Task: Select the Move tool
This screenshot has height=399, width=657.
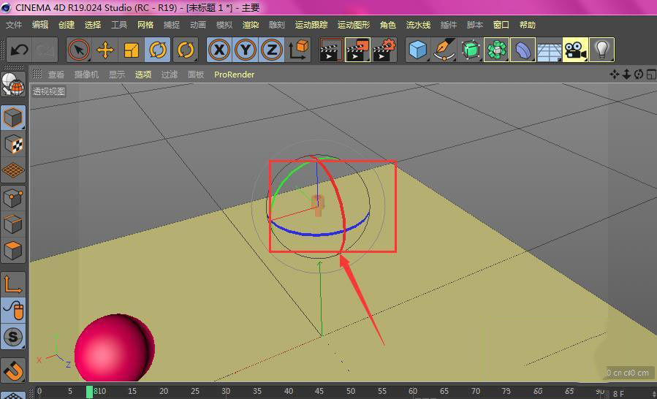Action: [105, 50]
